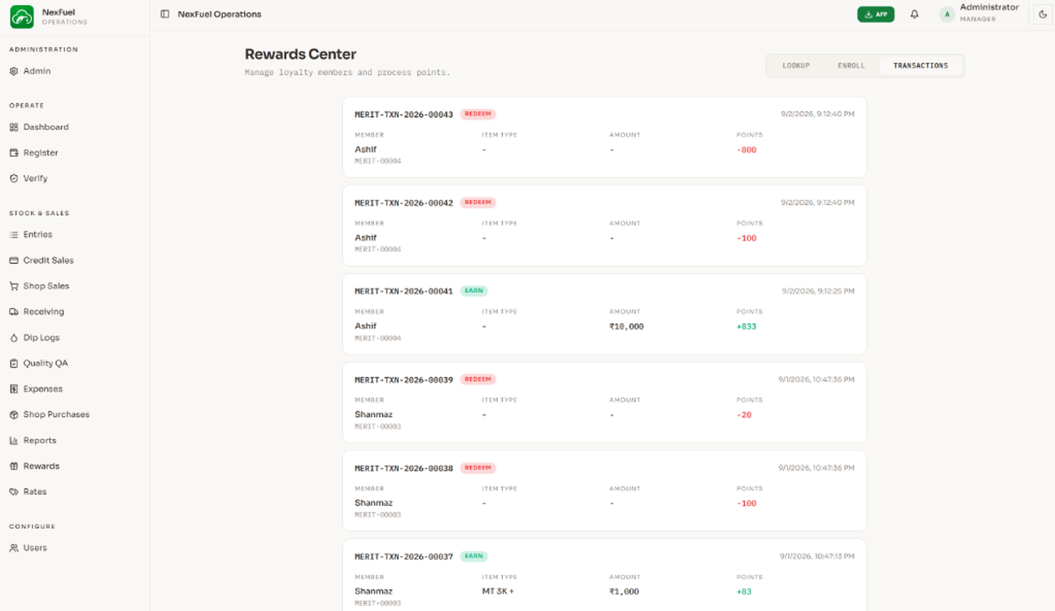Click the EARN badge on transaction 00041
1055x611 pixels.
tap(474, 291)
